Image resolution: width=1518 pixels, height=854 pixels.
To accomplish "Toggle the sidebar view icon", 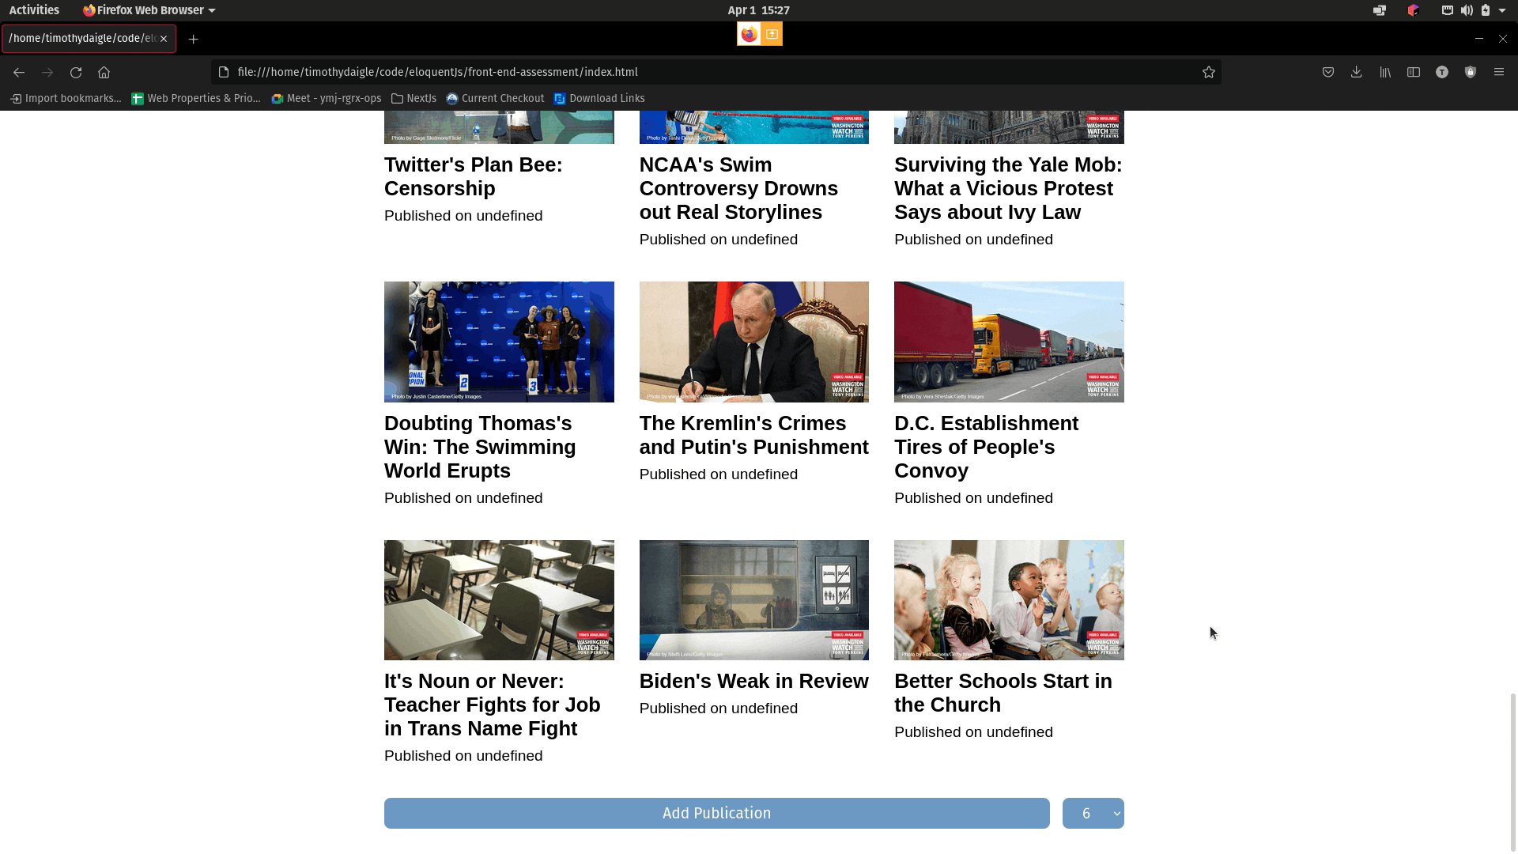I will (1414, 72).
